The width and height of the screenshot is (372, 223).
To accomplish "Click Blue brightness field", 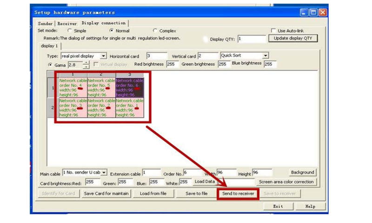I will [x=270, y=64].
